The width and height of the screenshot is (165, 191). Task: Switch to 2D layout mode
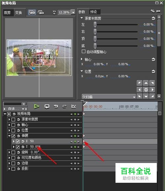coord(32,13)
